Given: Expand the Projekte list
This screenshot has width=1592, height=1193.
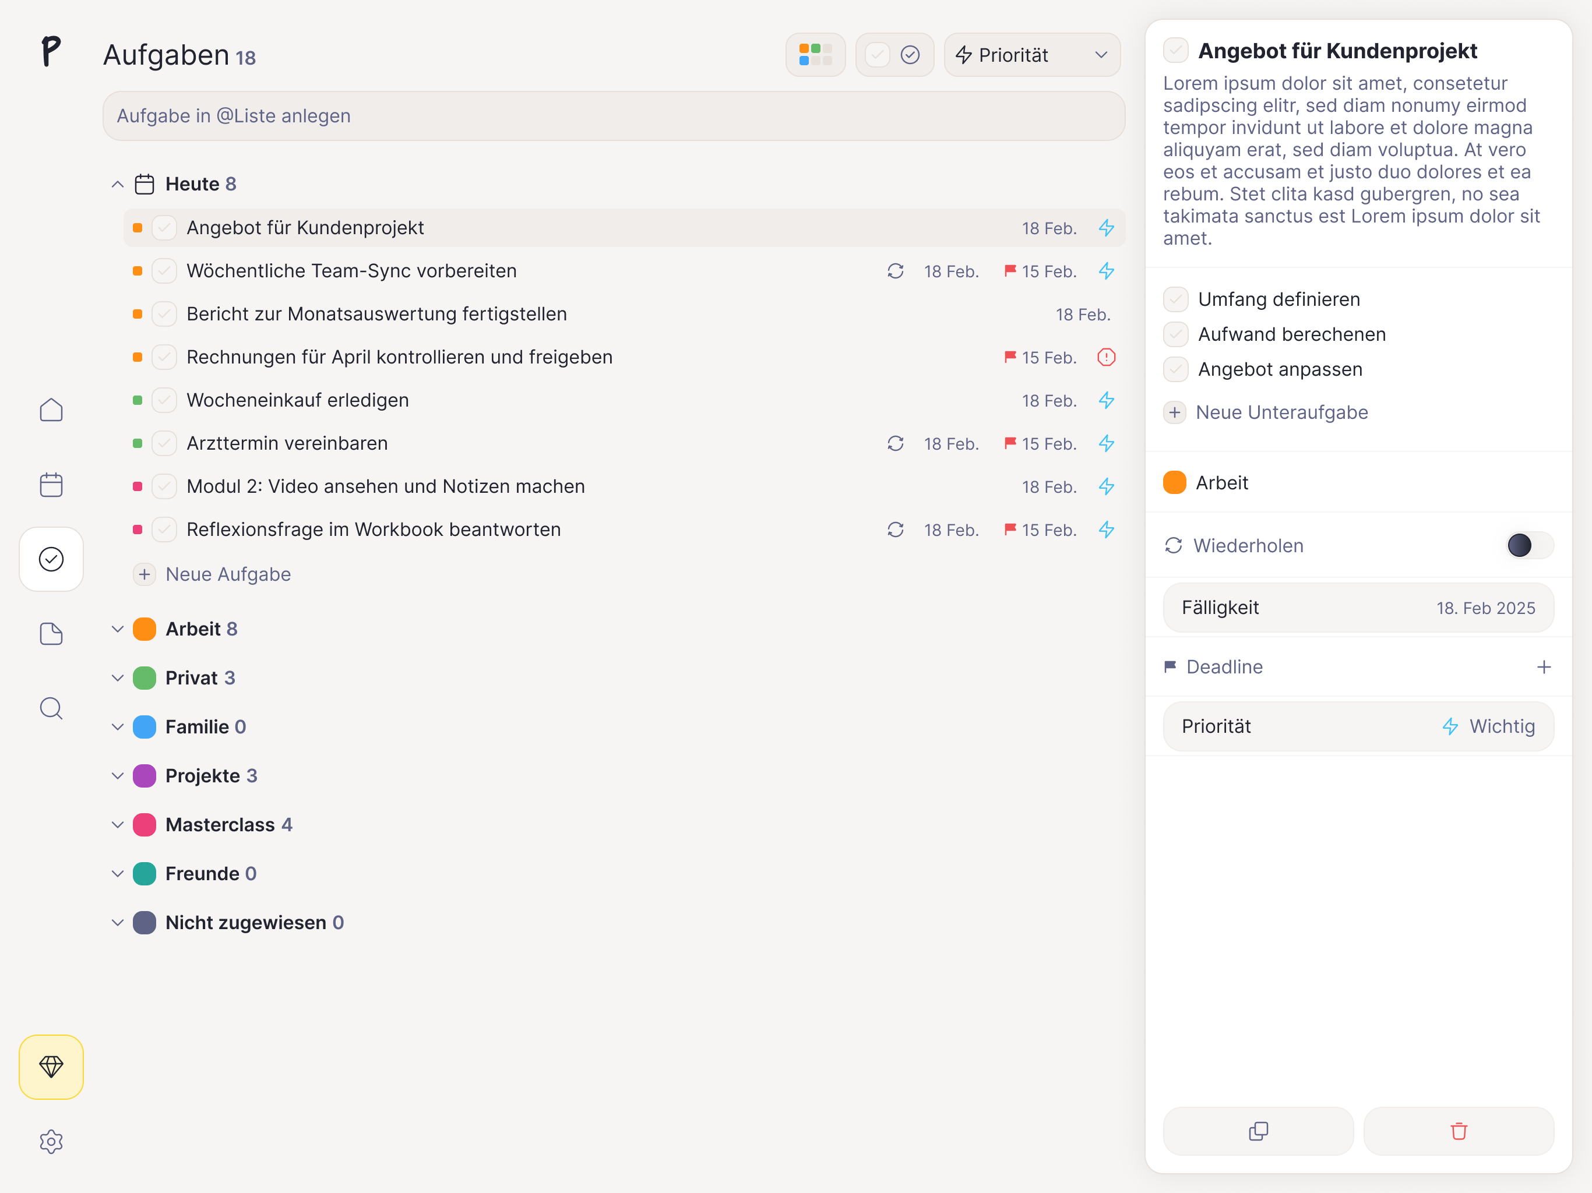Looking at the screenshot, I should pos(118,776).
